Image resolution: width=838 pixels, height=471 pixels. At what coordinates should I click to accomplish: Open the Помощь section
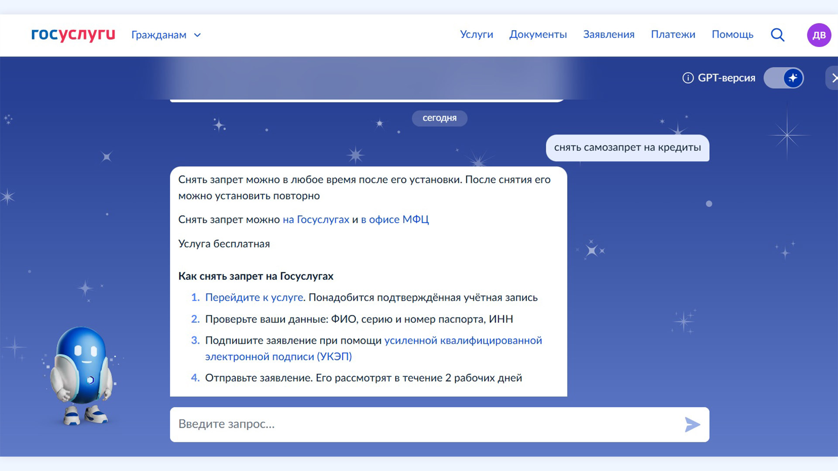point(732,34)
